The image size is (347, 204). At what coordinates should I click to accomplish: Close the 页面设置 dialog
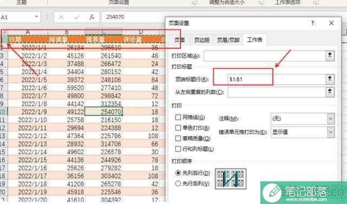(x=331, y=23)
